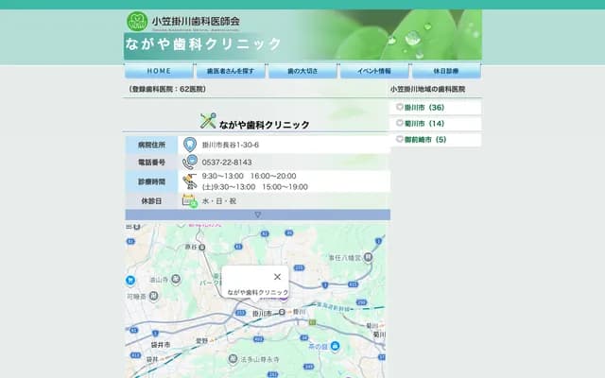The height and width of the screenshot is (378, 605).
Task: Click the 小笠掛川歯科医師会 logo icon
Action: pyautogui.click(x=137, y=21)
